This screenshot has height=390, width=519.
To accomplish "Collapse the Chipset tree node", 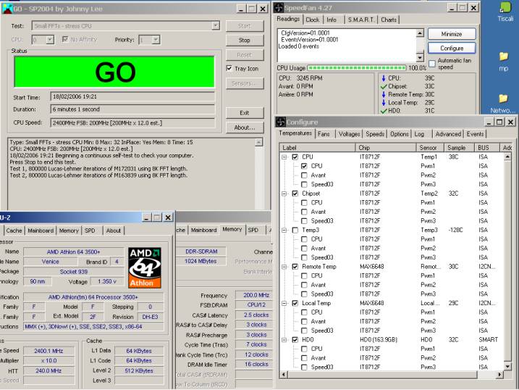I will point(284,194).
